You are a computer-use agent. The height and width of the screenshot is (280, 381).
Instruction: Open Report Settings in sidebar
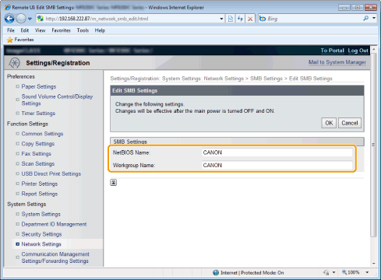click(x=40, y=194)
